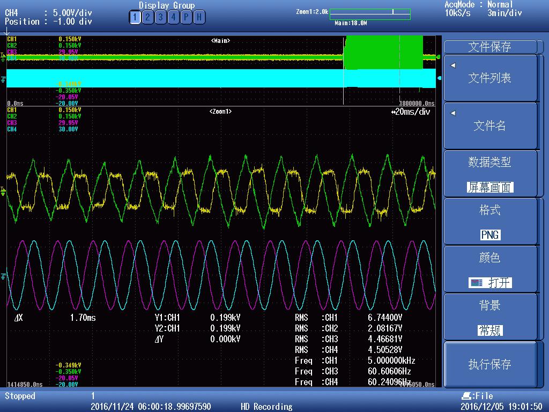Switch to Display Group 4

173,17
